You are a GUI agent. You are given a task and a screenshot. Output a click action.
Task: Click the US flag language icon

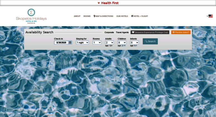click(x=210, y=16)
